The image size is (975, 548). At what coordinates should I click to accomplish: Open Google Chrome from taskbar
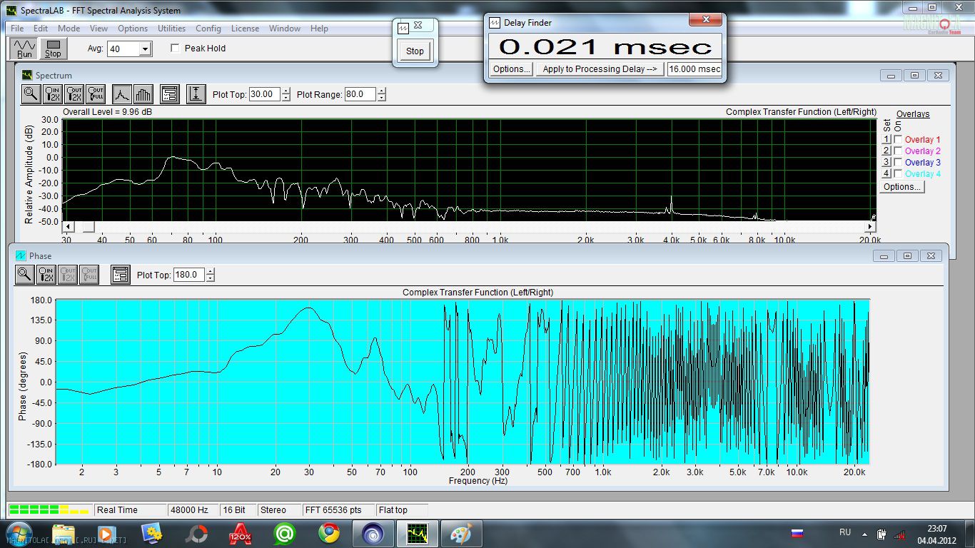tap(329, 534)
